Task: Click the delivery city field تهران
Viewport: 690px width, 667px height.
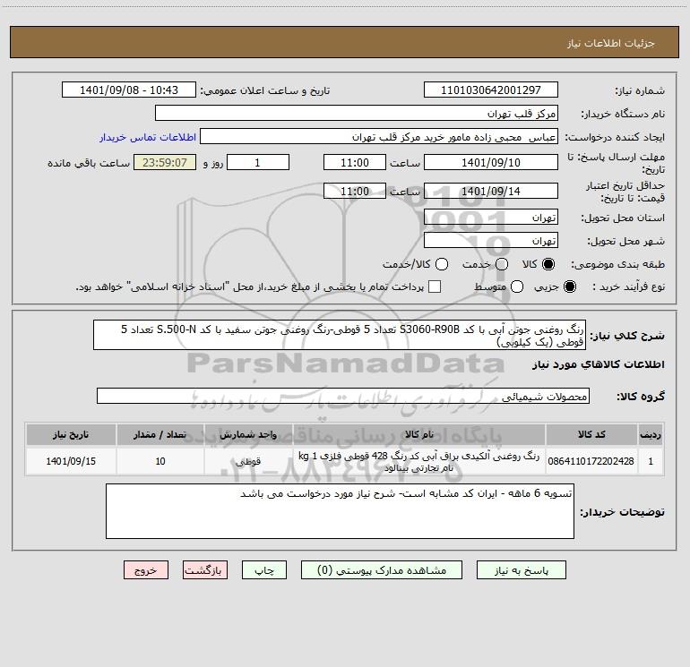Action: [491, 241]
